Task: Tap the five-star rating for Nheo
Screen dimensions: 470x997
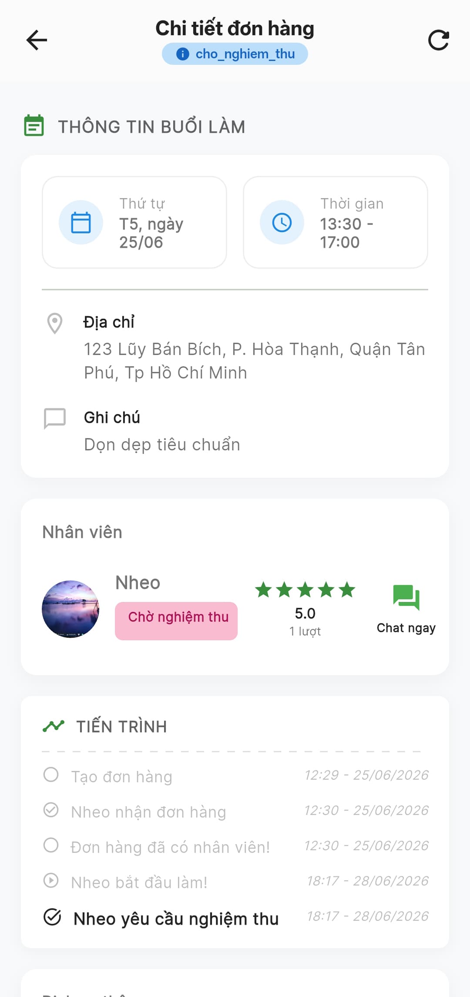Action: pos(305,590)
